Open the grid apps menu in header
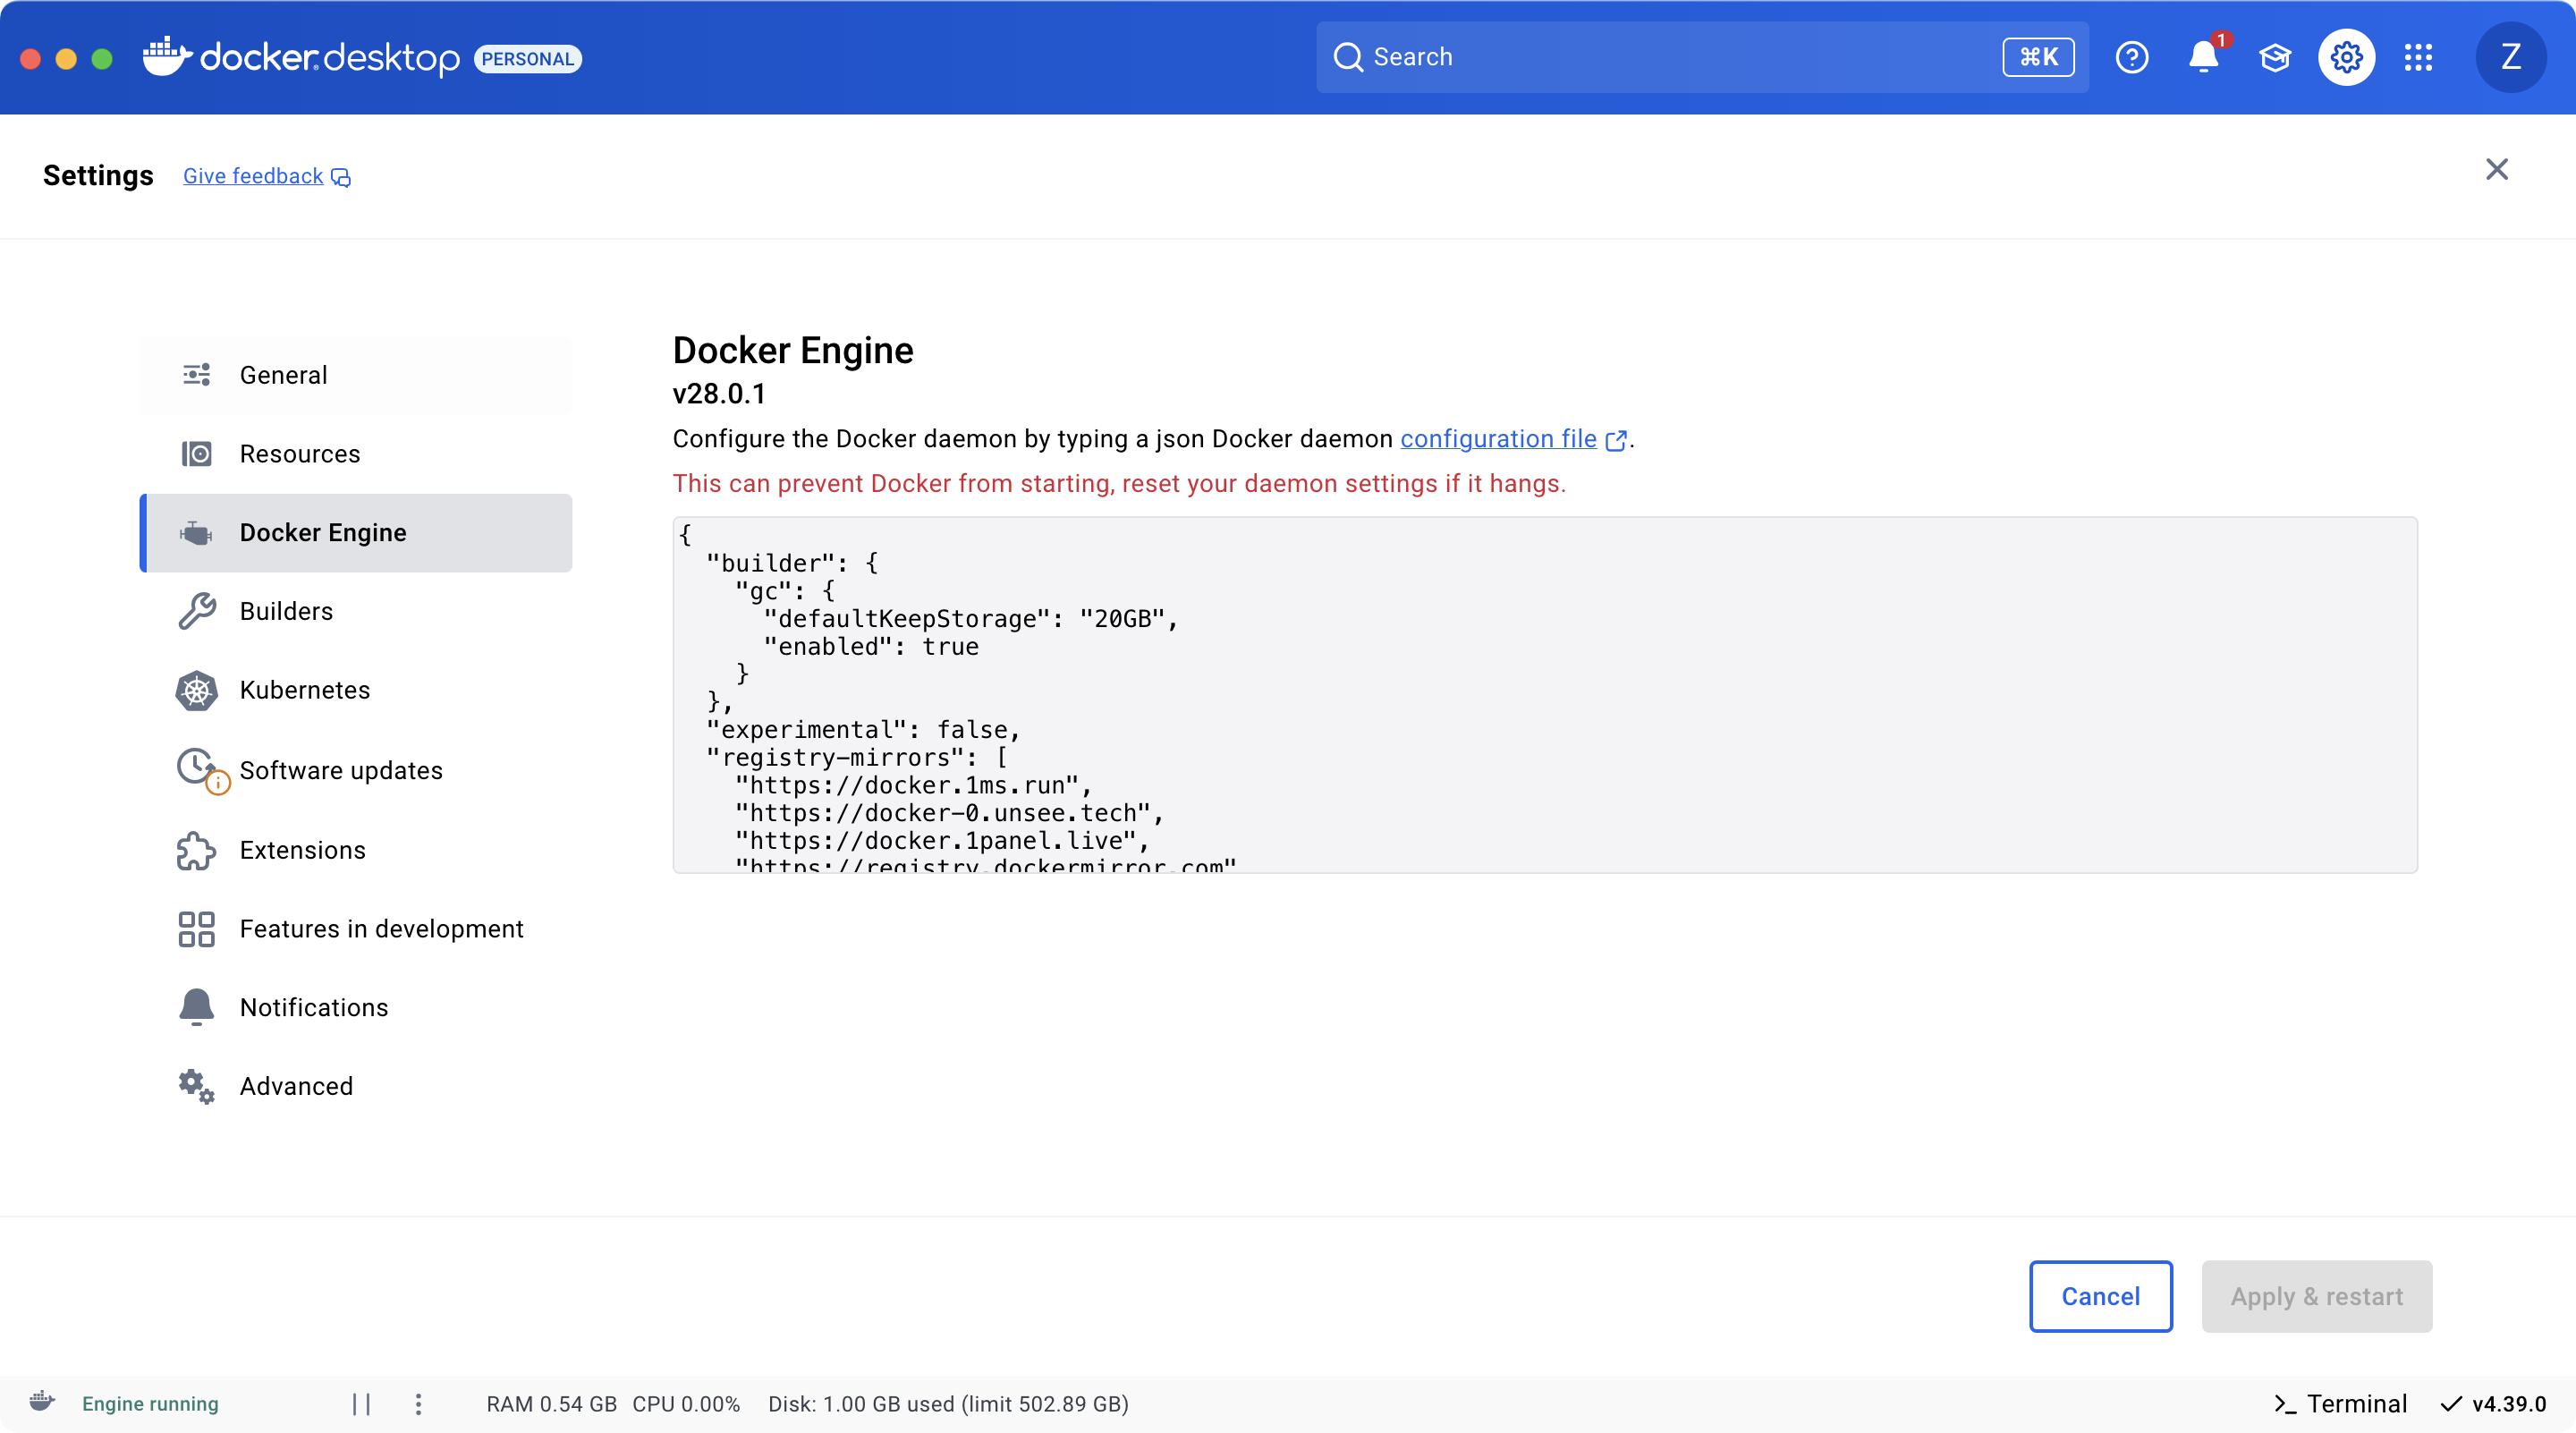The width and height of the screenshot is (2576, 1433). click(x=2419, y=57)
